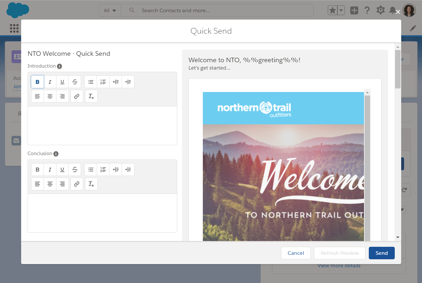Image resolution: width=422 pixels, height=283 pixels.
Task: Open the notifications bell
Action: pyautogui.click(x=392, y=10)
